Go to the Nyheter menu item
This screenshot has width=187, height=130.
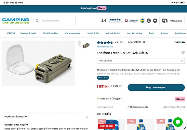[x=11, y=33]
